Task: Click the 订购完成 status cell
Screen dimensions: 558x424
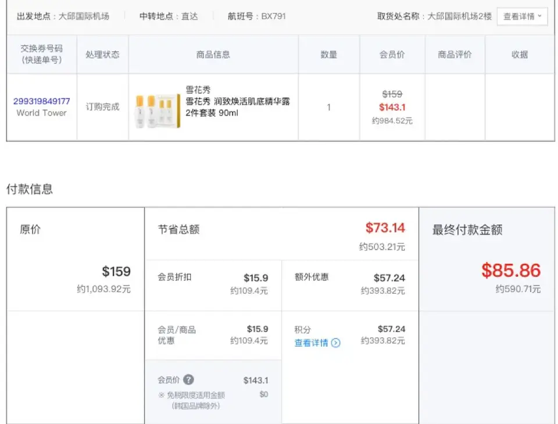Action: (102, 107)
